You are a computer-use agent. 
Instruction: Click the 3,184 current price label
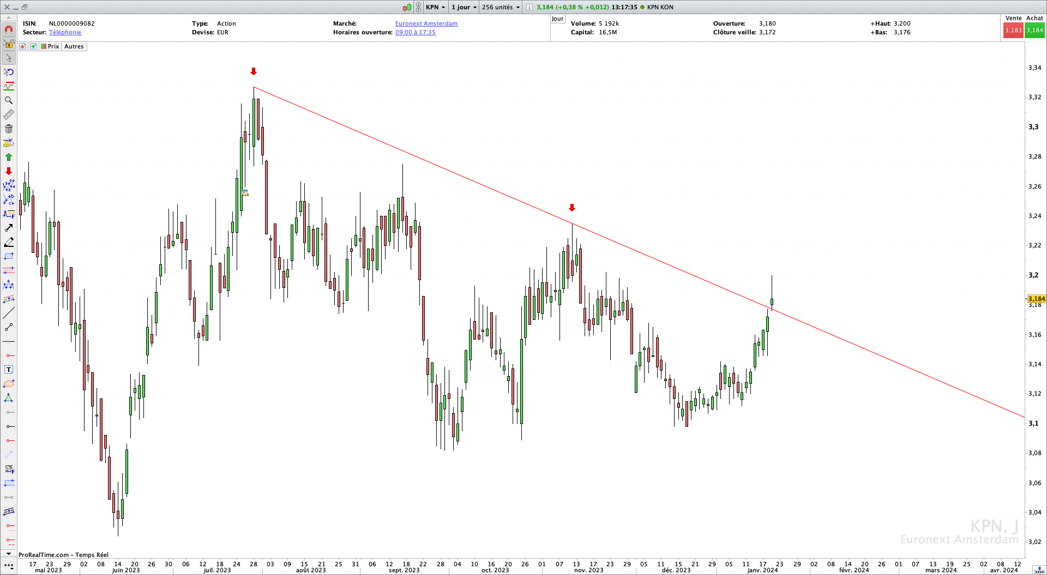coord(1037,299)
